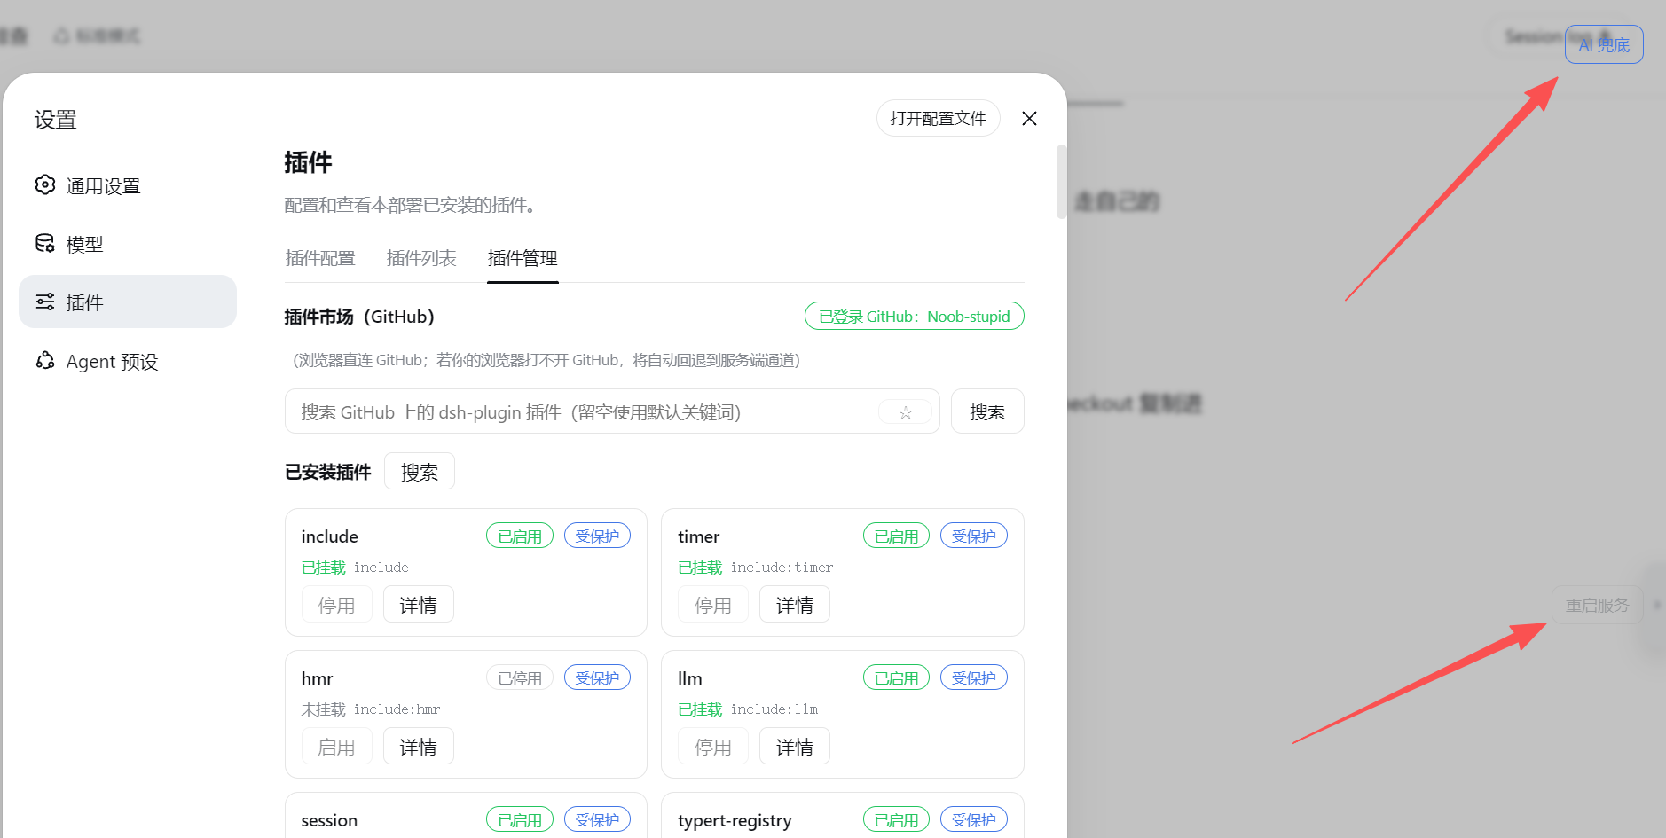Switch to 插件列表 tab

pos(421,258)
